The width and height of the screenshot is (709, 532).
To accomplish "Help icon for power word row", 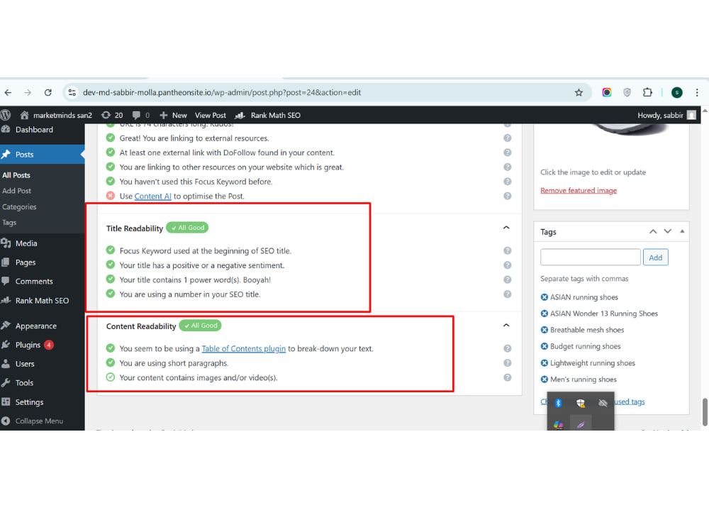I will (x=508, y=279).
